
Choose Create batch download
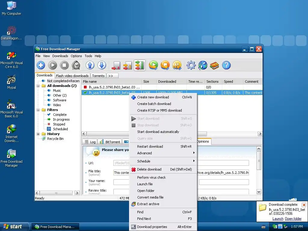pos(163,104)
